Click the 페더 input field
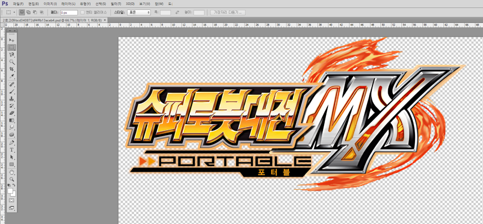 tap(68, 12)
